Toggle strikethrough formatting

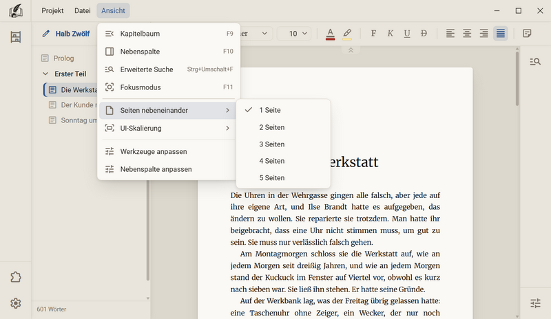(x=424, y=34)
